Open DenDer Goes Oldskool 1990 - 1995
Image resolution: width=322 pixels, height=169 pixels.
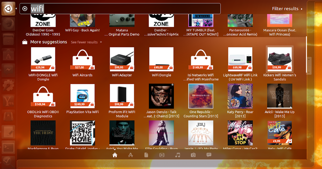(43, 26)
